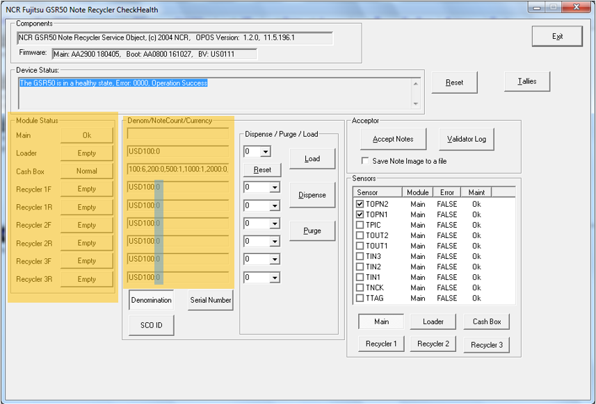The image size is (596, 404).
Task: Enable Save Note Image to a file
Action: (365, 161)
